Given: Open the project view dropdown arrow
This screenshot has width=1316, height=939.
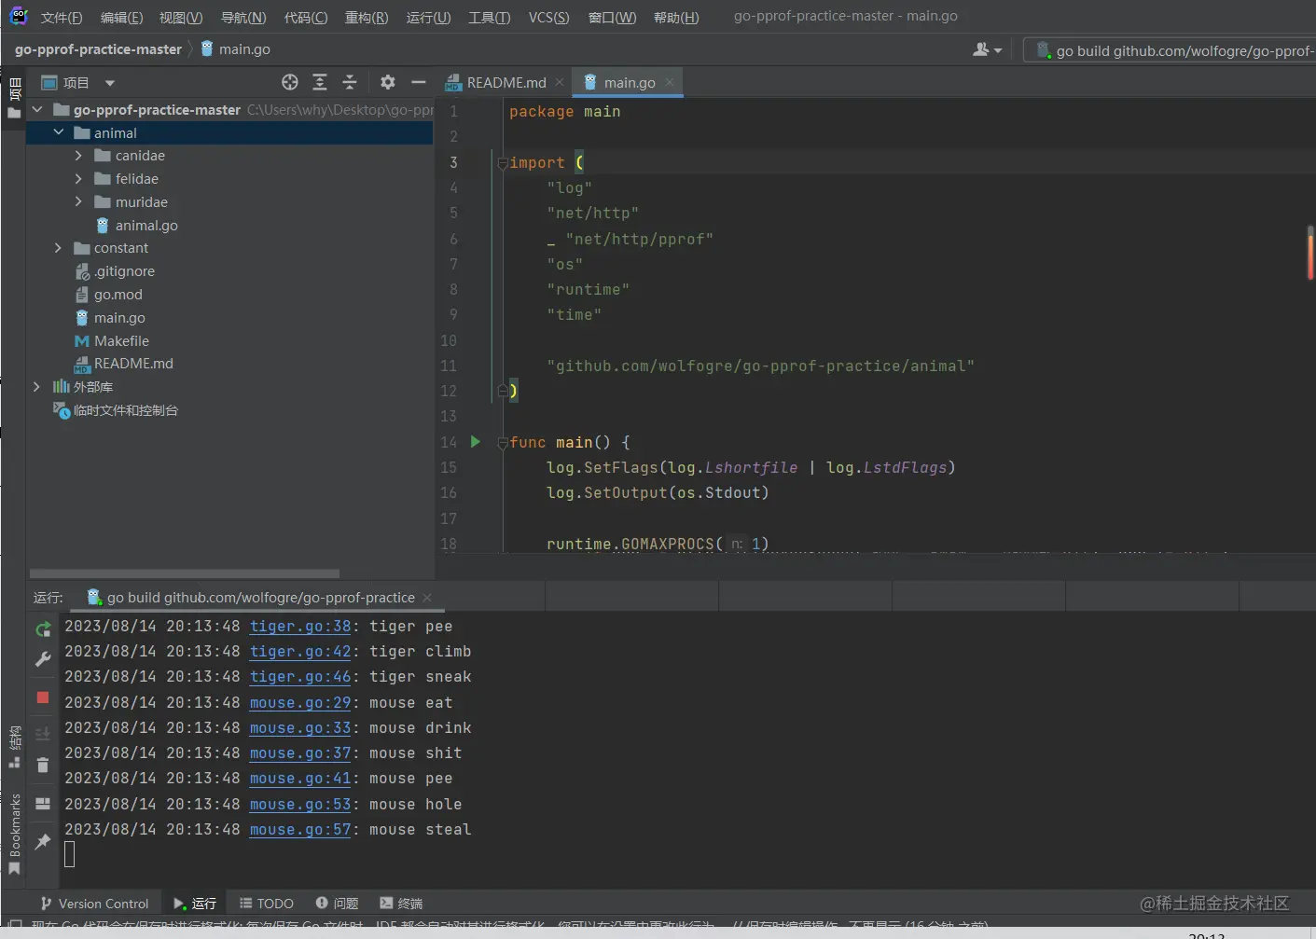Looking at the screenshot, I should (x=109, y=83).
